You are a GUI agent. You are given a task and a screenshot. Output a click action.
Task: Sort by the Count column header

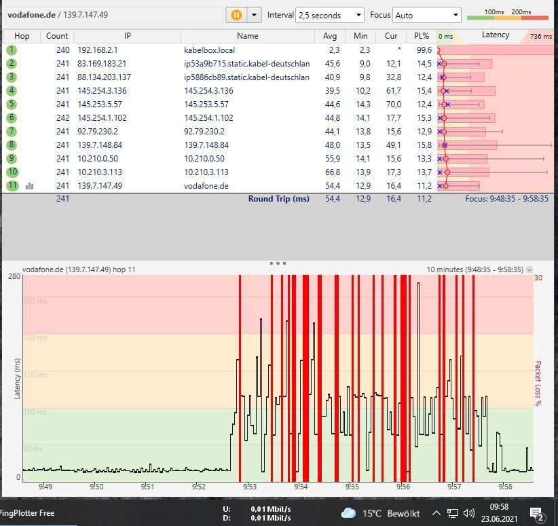[57, 36]
